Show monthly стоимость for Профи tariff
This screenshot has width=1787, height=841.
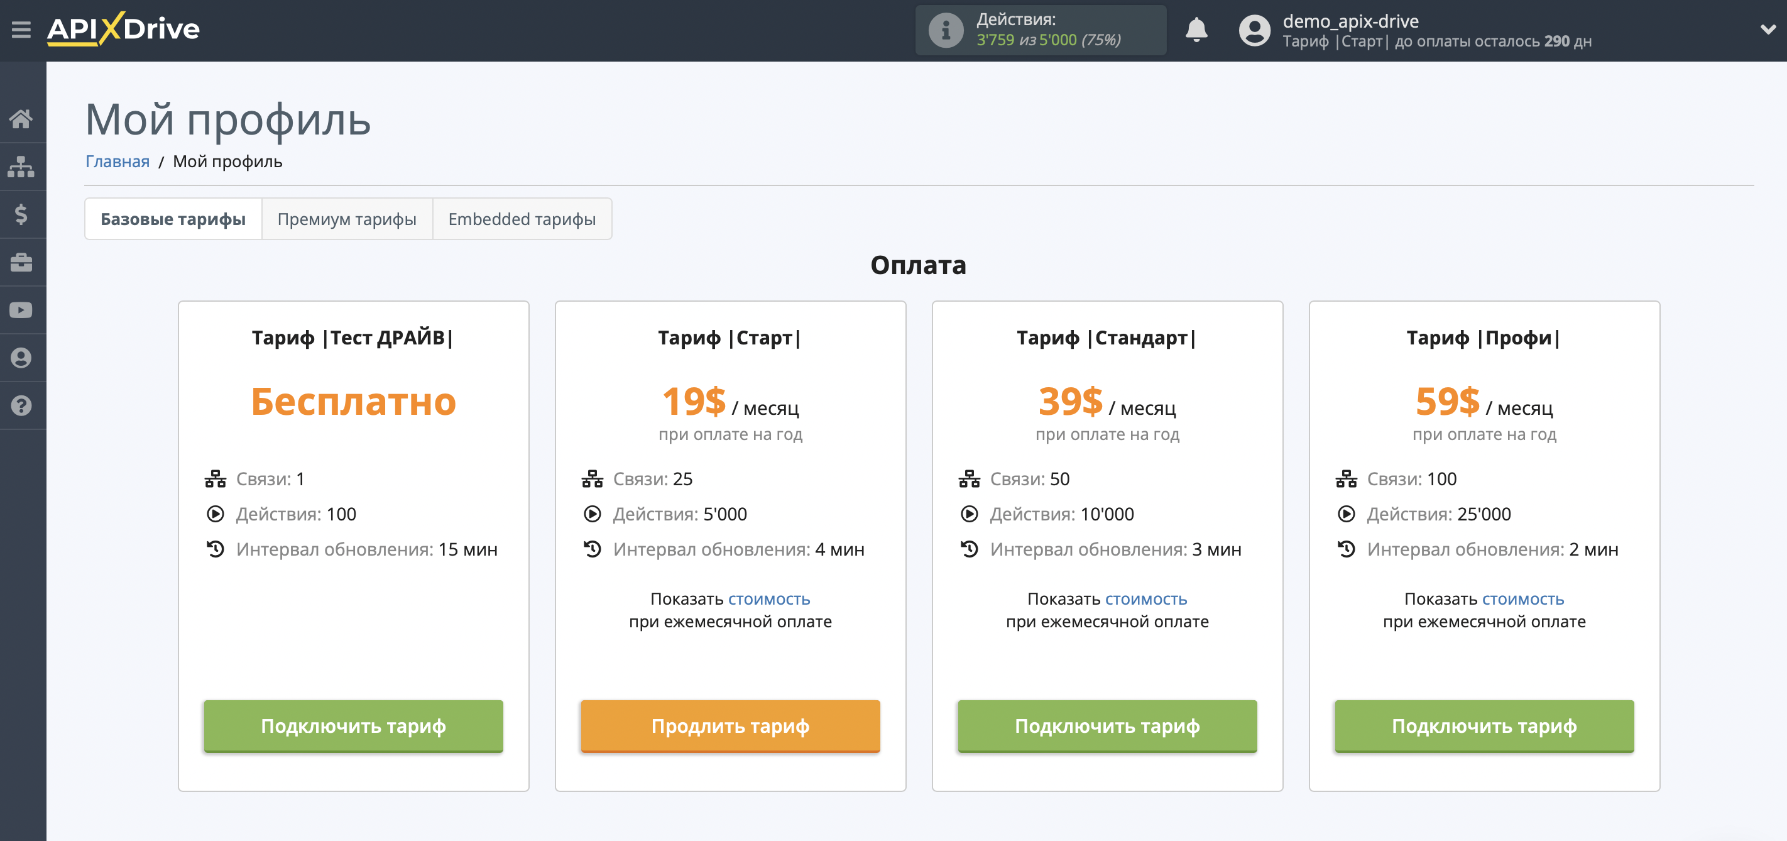tap(1522, 599)
